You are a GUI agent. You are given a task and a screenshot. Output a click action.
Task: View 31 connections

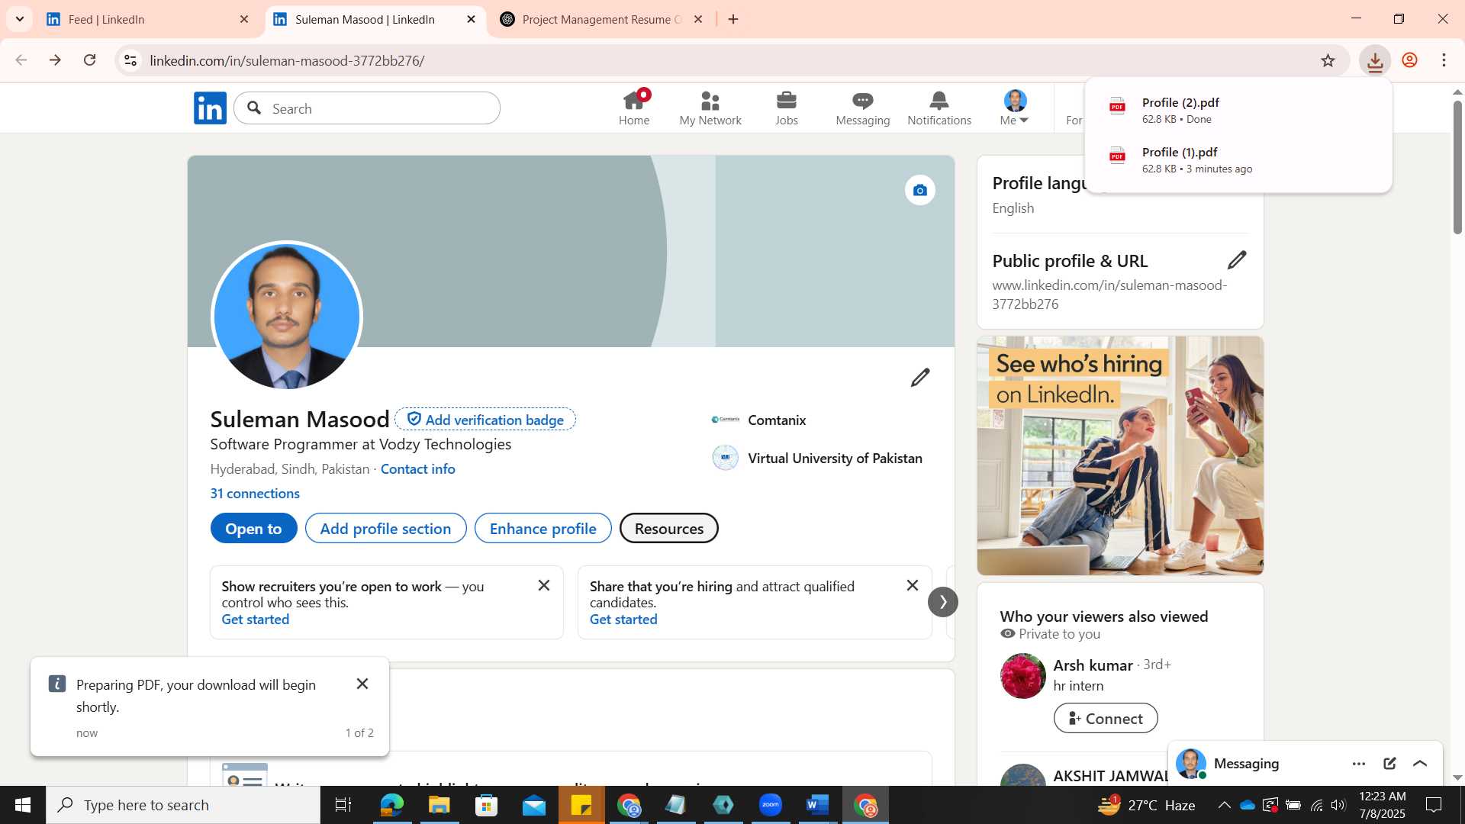click(x=255, y=494)
